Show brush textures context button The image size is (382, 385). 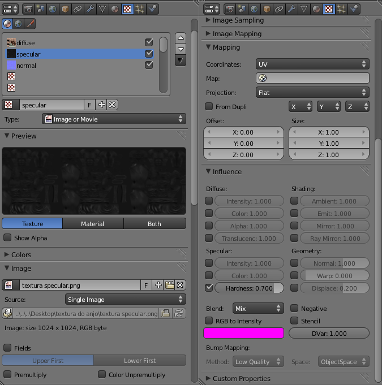pyautogui.click(x=30, y=24)
